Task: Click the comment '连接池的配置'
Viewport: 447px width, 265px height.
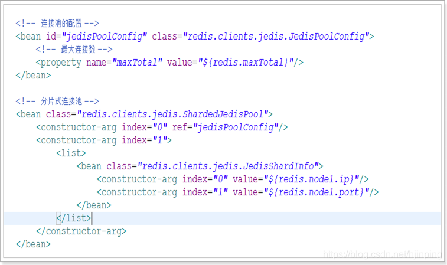Action: pyautogui.click(x=61, y=23)
